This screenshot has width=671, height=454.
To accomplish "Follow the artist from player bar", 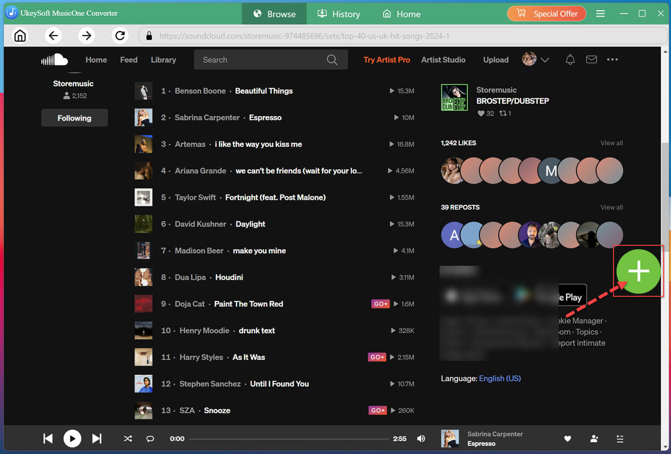I will click(594, 439).
